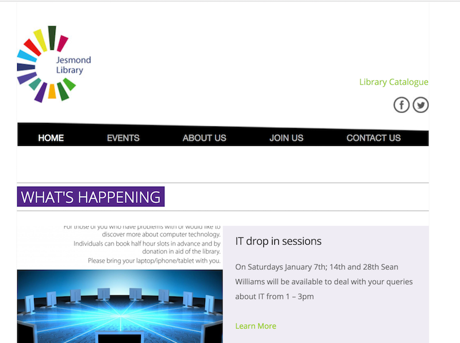460x343 pixels.
Task: Follow the green Learn More link
Action: point(255,326)
